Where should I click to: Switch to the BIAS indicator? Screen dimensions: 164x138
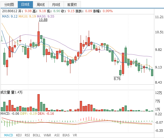pyautogui.click(x=66, y=135)
